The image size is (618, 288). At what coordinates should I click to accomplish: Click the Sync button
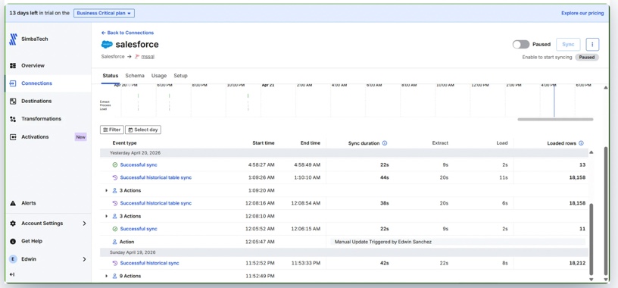[568, 45]
